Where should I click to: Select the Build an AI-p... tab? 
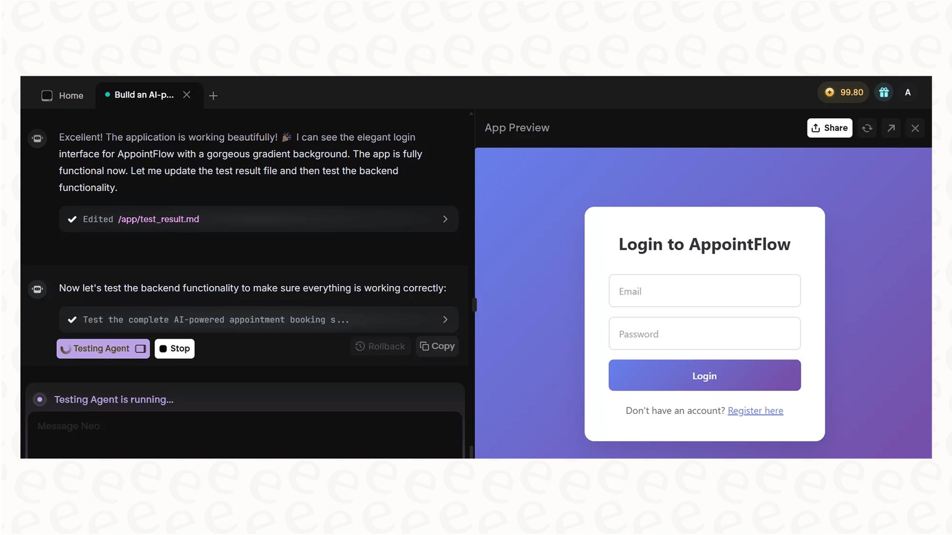(x=143, y=95)
